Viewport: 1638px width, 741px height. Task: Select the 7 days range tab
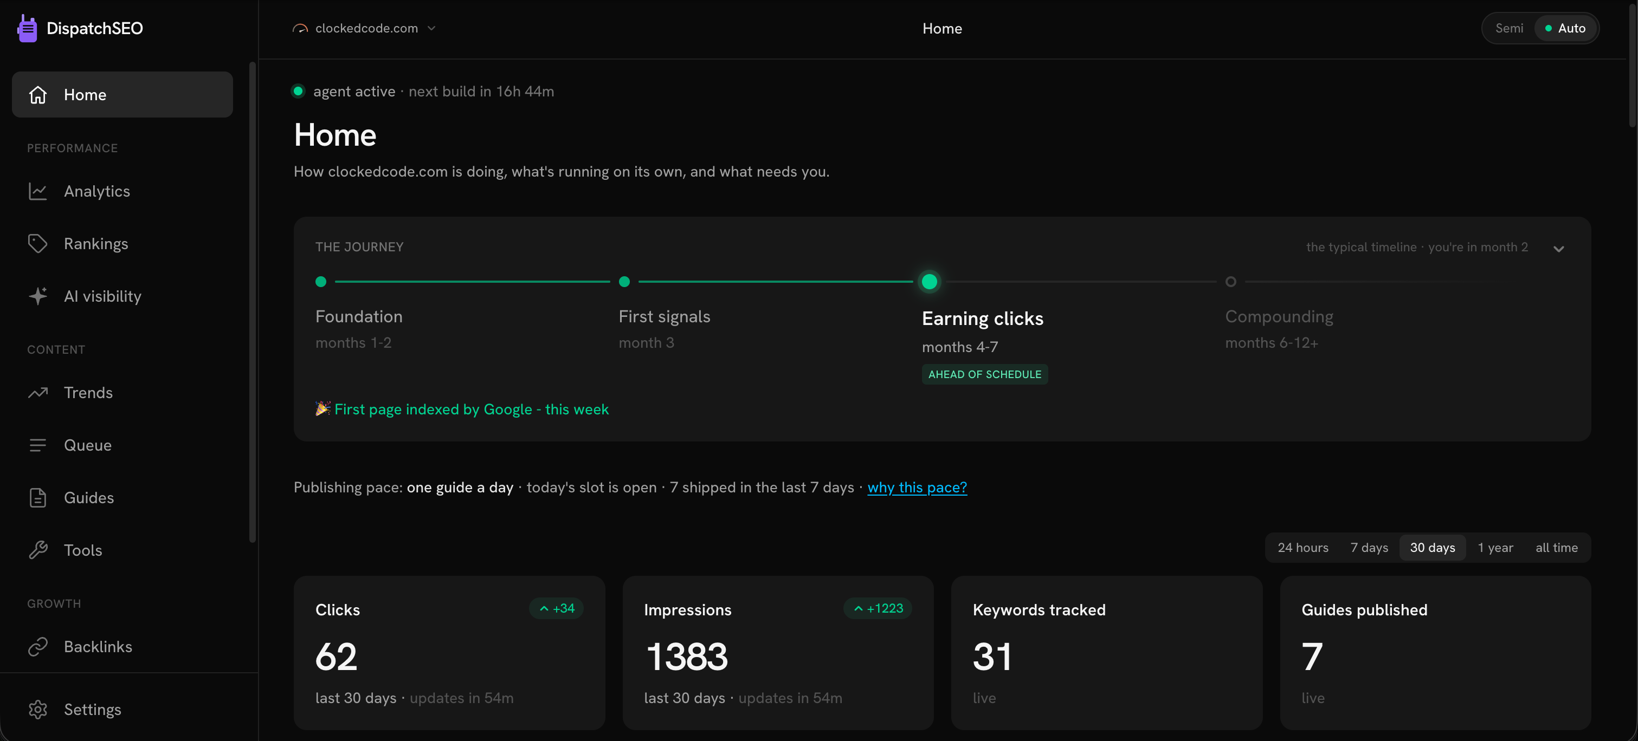(x=1369, y=548)
